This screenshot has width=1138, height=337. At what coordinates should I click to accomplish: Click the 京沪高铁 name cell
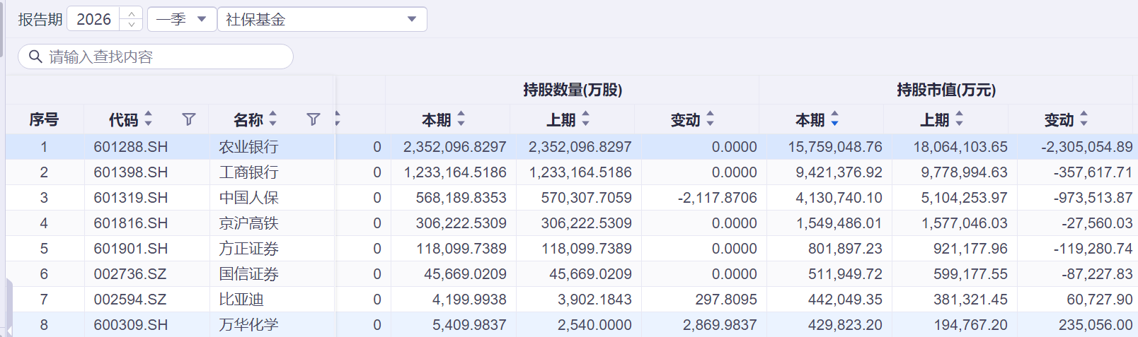pyautogui.click(x=249, y=223)
